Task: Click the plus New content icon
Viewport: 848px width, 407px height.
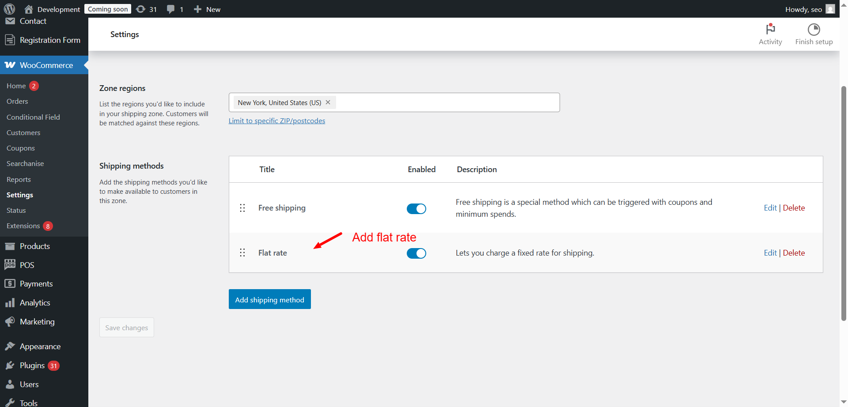Action: click(197, 9)
